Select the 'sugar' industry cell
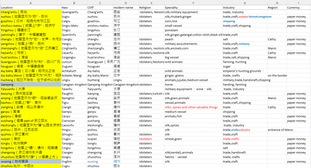Image resolution: width=311 pixels, height=168 pixels. click(245, 66)
